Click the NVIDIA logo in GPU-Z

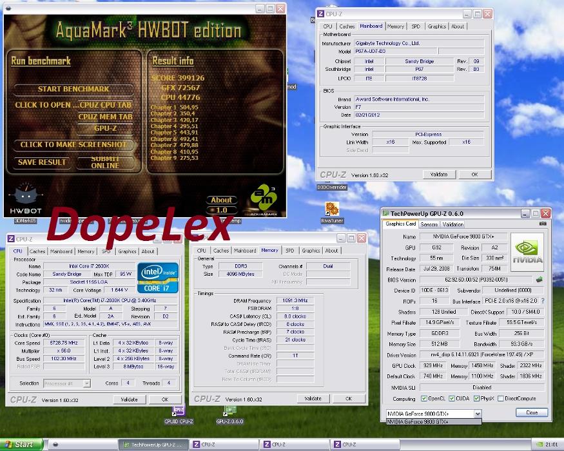pyautogui.click(x=527, y=252)
